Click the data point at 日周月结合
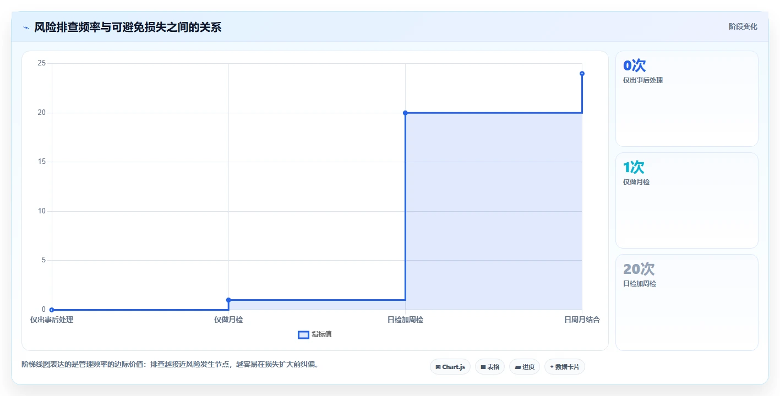780x396 pixels. tap(582, 74)
